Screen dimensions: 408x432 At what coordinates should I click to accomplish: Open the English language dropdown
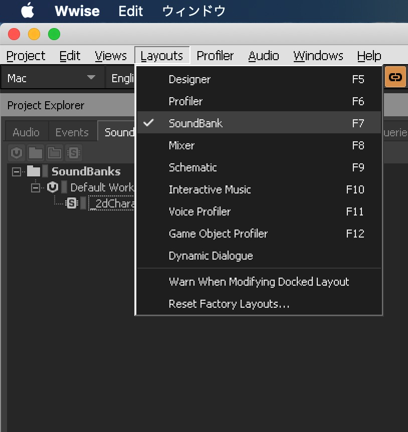(x=121, y=78)
